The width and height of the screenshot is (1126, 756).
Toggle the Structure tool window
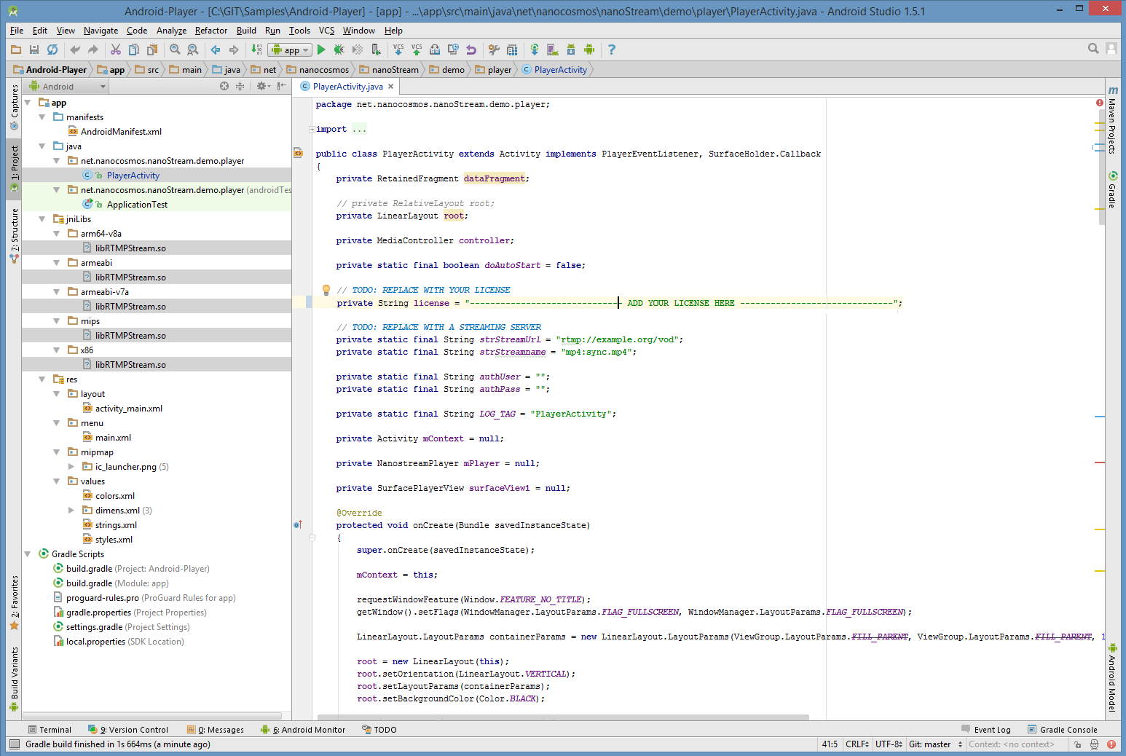pyautogui.click(x=14, y=235)
